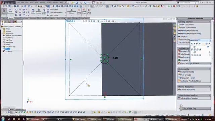Select the Polygon sketch tool

click(20, 15)
